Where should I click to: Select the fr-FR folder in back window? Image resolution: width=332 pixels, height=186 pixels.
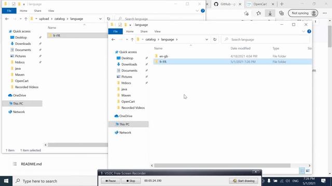(57, 36)
